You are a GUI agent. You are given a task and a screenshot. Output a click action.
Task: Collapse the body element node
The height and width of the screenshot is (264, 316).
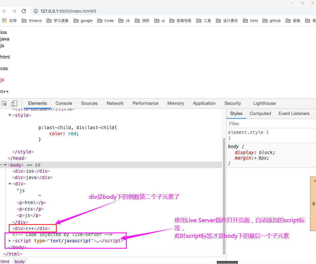point(5,165)
